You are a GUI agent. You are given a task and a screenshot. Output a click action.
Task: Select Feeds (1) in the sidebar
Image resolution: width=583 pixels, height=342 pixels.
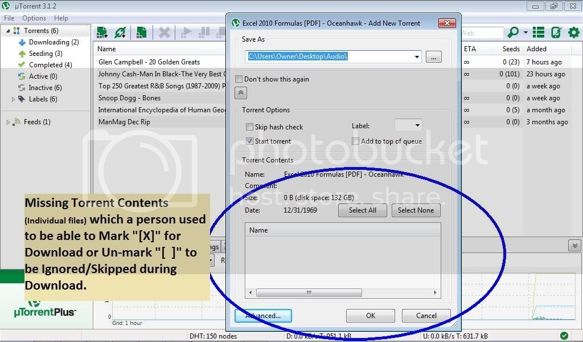[37, 121]
